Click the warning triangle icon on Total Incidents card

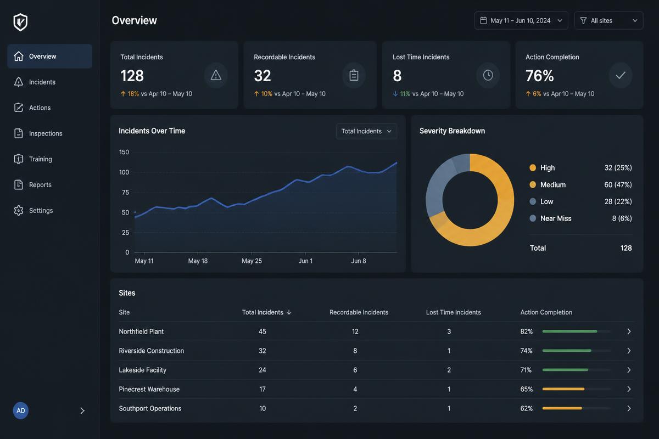point(216,75)
